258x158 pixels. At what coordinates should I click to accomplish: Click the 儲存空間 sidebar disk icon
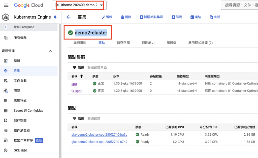tap(6, 121)
